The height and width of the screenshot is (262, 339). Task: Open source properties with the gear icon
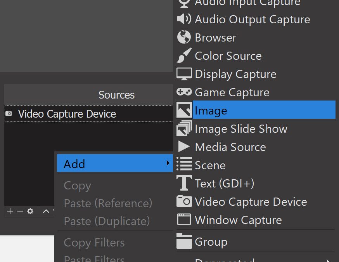pyautogui.click(x=30, y=211)
